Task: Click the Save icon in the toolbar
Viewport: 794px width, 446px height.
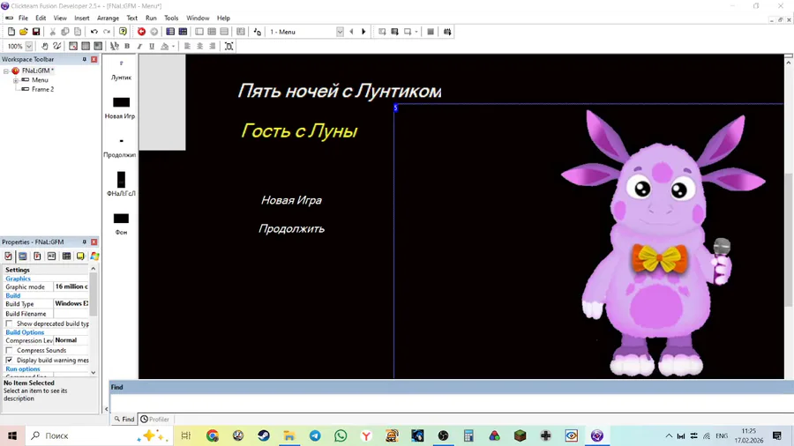Action: [36, 32]
